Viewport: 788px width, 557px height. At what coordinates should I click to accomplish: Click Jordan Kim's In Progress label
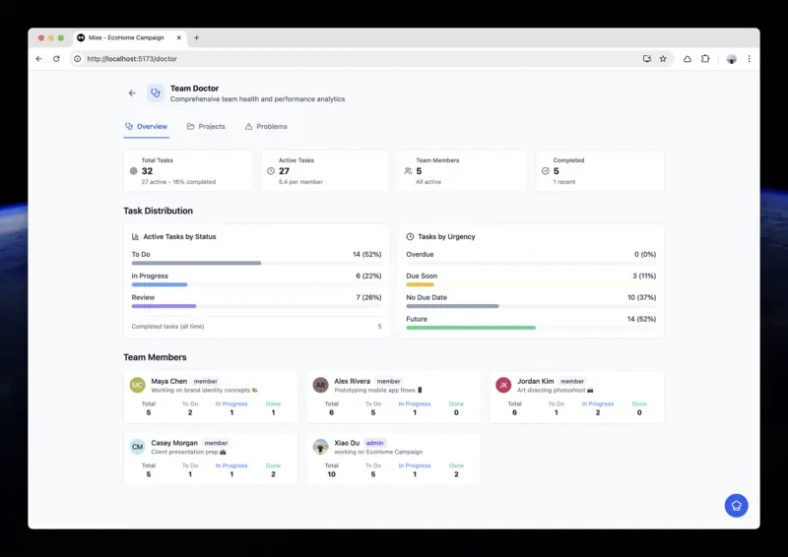click(x=597, y=403)
